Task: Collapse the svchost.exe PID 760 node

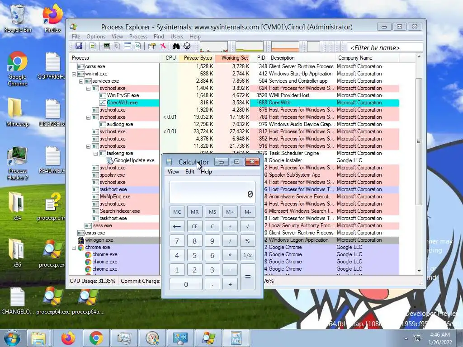Action: click(88, 117)
